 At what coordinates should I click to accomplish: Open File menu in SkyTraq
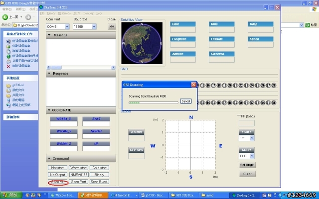(42, 13)
